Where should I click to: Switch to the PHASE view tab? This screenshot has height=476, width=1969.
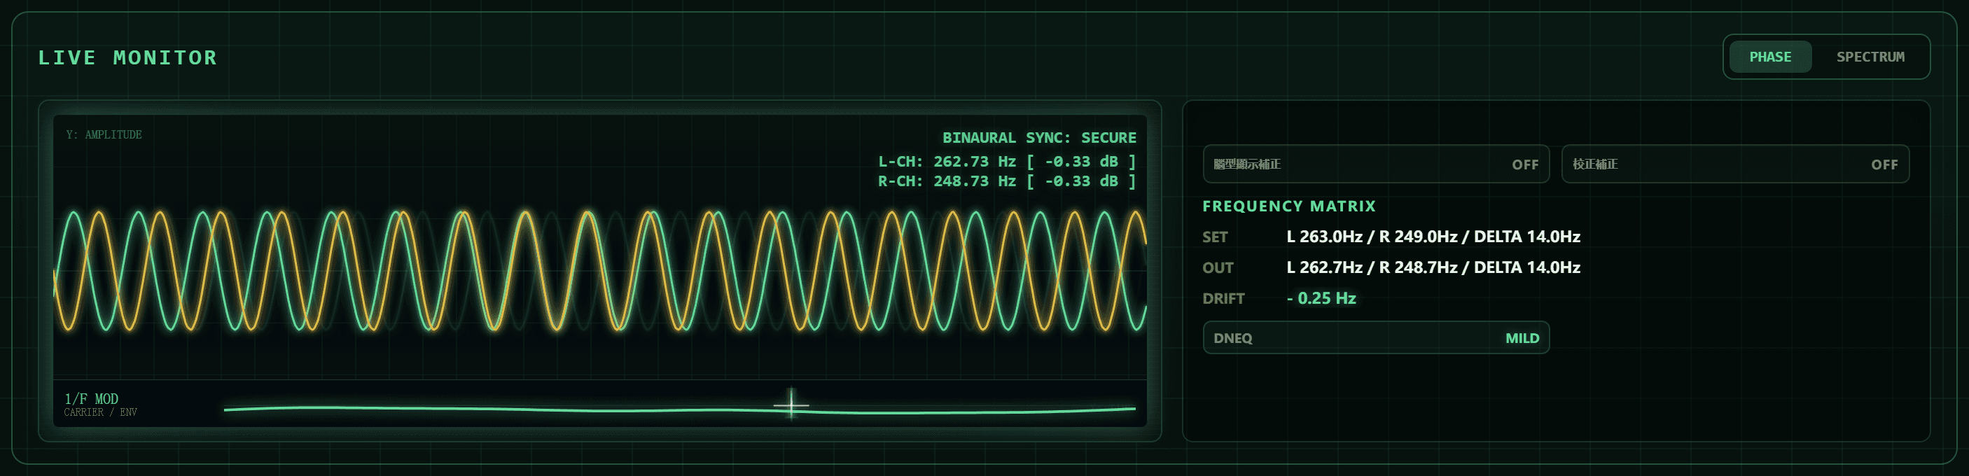pos(1769,57)
